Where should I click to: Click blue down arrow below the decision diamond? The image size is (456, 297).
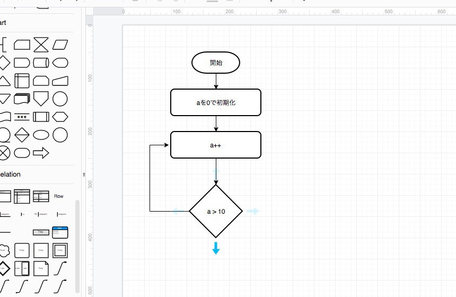point(216,248)
